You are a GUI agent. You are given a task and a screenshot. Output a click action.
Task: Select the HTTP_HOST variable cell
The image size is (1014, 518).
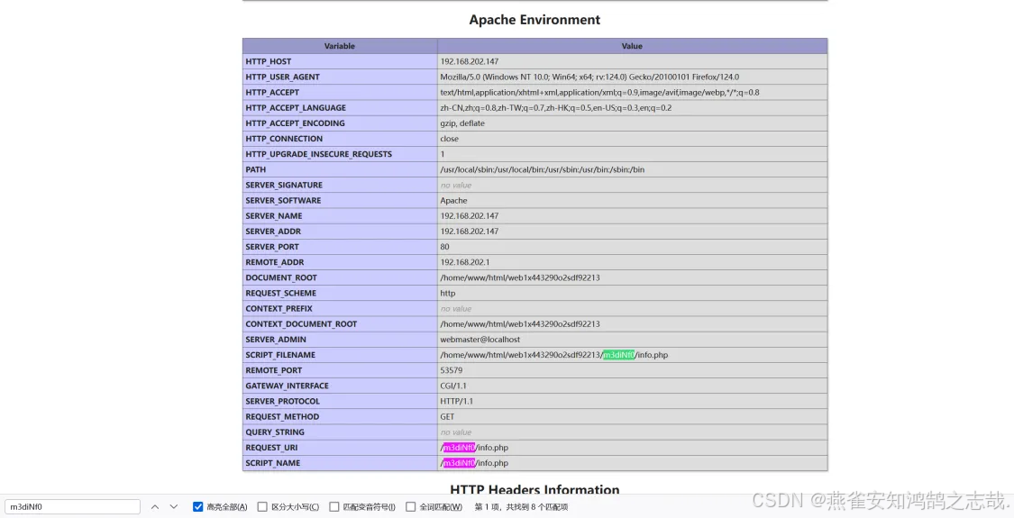340,61
